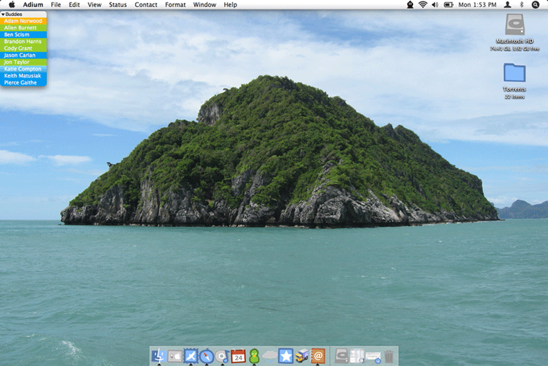Screen dimensions: 548x366
Task: Open the Contact menu
Action: 146,5
